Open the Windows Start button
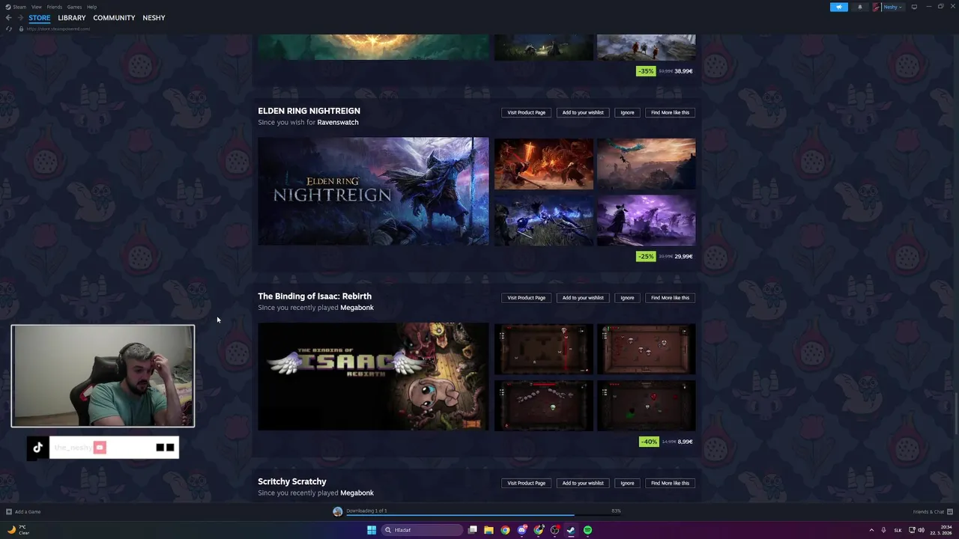 pyautogui.click(x=372, y=530)
